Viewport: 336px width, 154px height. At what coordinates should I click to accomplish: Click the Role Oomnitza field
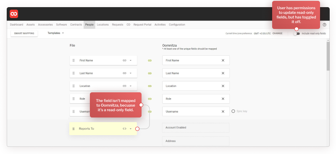tap(196, 99)
